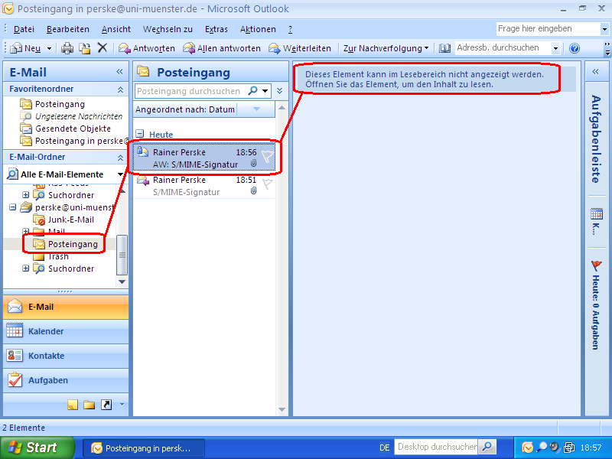Open the Ordnerliste icon below the navigation pane
Image resolution: width=612 pixels, height=459 pixels.
pos(90,404)
